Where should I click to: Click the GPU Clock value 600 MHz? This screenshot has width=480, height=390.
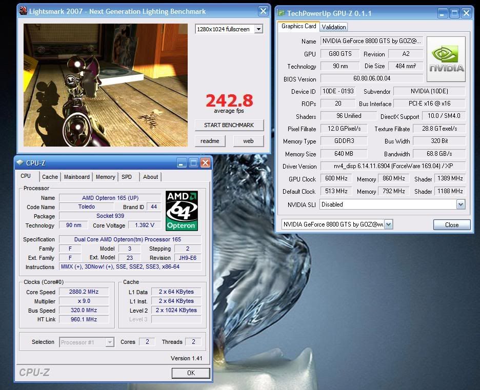(336, 178)
